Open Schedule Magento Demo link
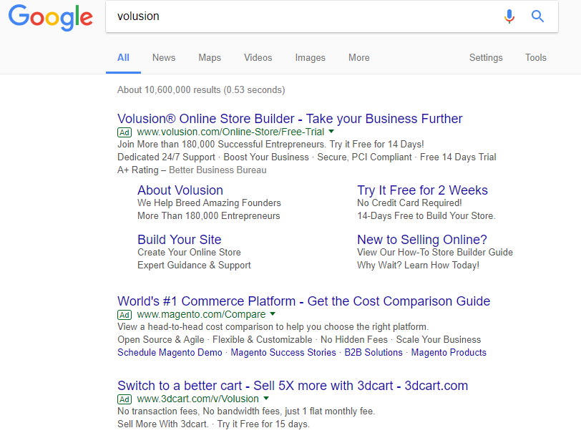Screen dimensions: 581x448 pyautogui.click(x=170, y=352)
